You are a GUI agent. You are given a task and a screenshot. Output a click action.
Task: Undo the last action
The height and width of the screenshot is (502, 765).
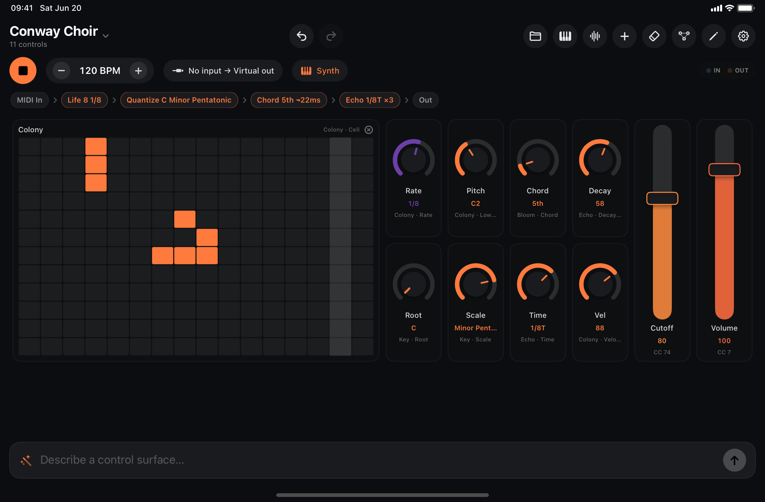(301, 36)
